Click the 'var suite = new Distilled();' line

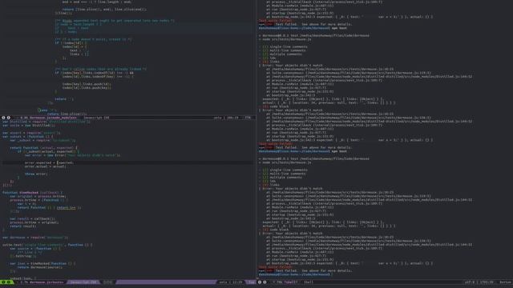(29, 125)
